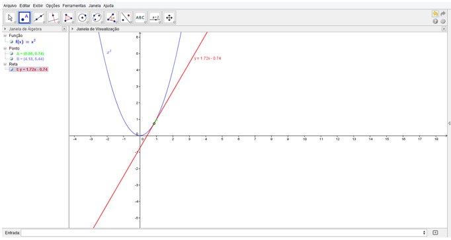Toggle visibility of point A
The width and height of the screenshot is (451, 240).
pos(11,54)
